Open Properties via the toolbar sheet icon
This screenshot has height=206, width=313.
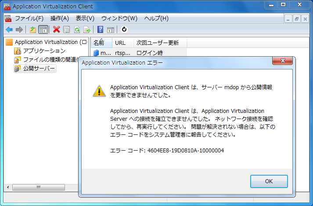66,30
